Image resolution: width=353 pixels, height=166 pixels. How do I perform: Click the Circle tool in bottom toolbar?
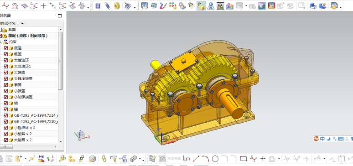[215, 159]
